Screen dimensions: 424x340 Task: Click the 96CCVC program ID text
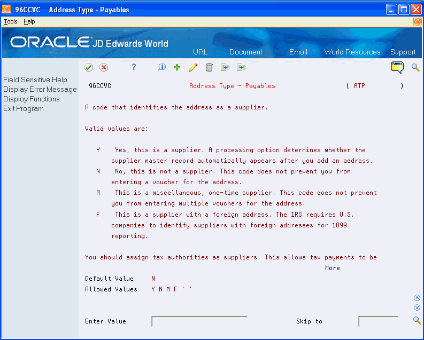click(x=100, y=86)
